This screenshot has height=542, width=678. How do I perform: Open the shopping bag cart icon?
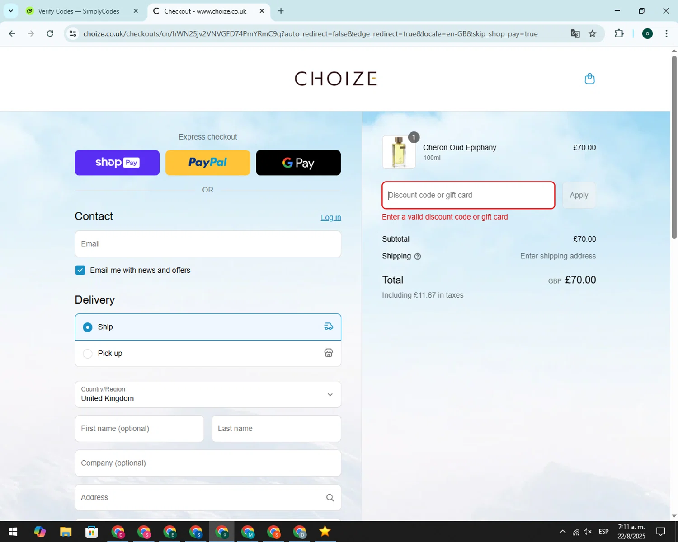589,79
